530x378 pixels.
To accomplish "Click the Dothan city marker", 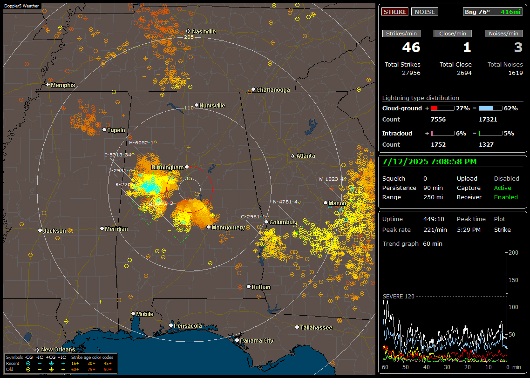I will click(249, 286).
